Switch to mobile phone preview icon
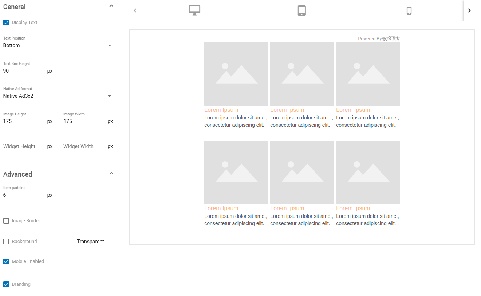This screenshot has height=296, width=481. point(409,11)
